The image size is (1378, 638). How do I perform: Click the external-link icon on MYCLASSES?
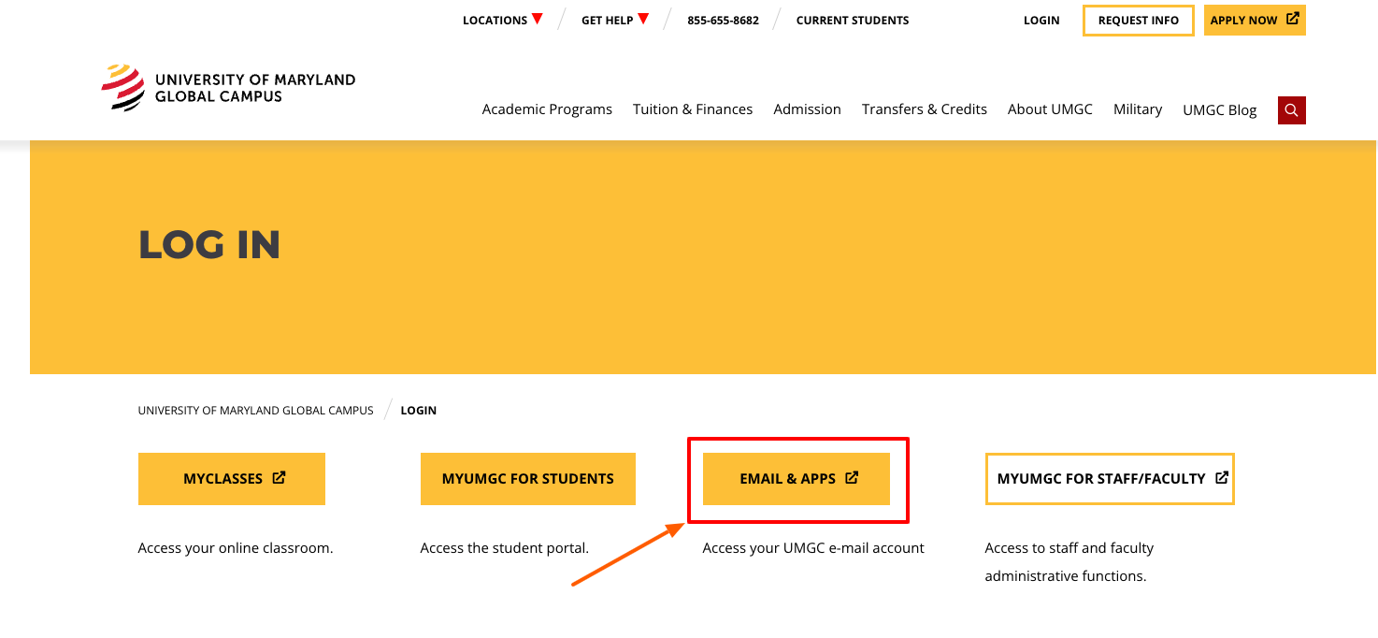tap(279, 477)
